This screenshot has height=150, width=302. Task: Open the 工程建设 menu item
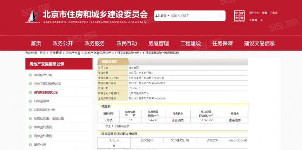(190, 43)
